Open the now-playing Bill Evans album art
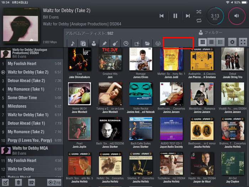 pyautogui.click(x=21, y=25)
